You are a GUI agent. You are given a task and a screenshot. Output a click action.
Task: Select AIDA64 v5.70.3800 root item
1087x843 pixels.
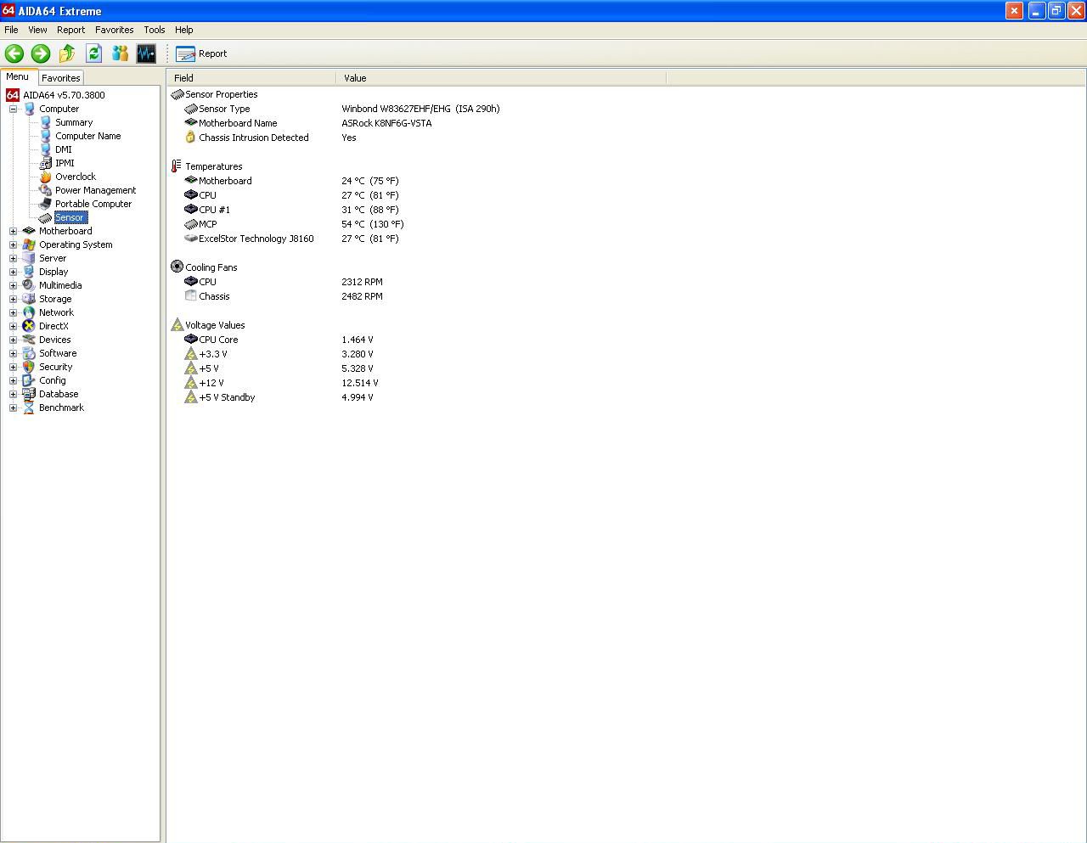coord(64,95)
